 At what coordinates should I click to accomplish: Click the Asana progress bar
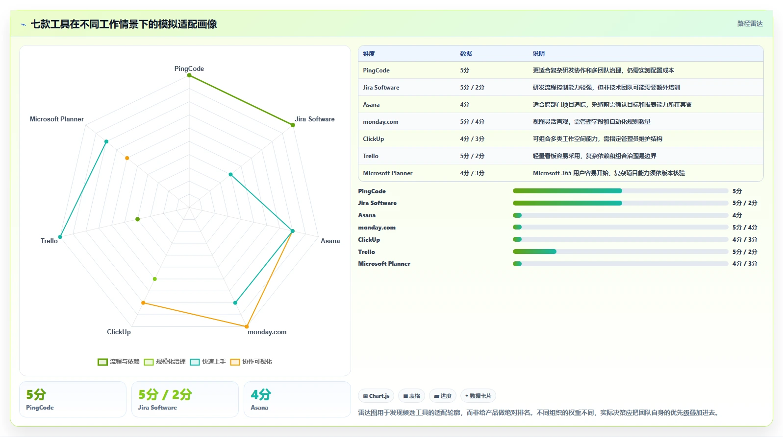(x=620, y=215)
